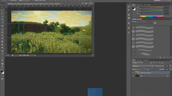Select the Healing Brush tool
Image resolution: width=172 pixels, height=96 pixels.
pyautogui.click(x=2, y=26)
